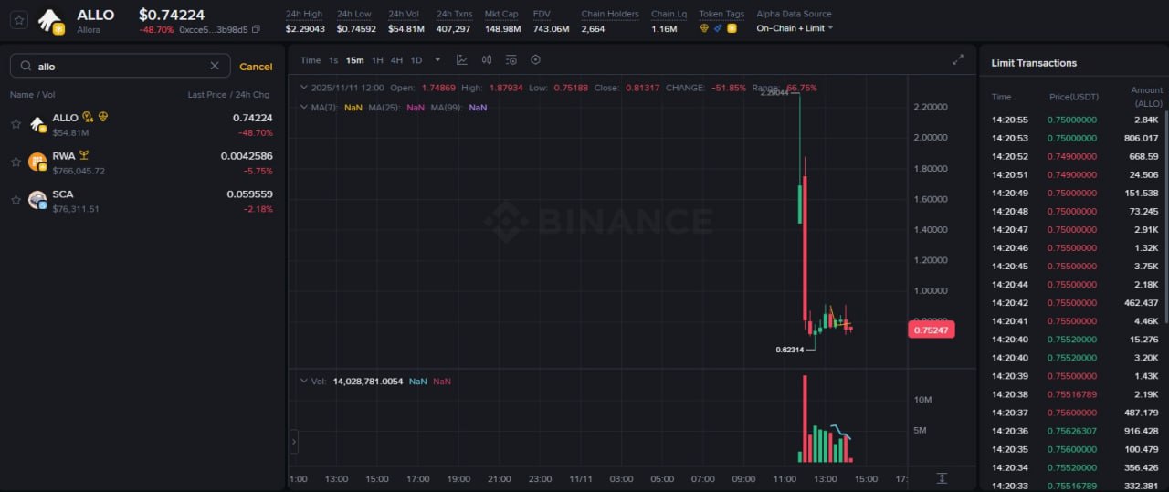
Task: Click the 14:20:36 trade at 0.75626307
Action: (x=1075, y=431)
